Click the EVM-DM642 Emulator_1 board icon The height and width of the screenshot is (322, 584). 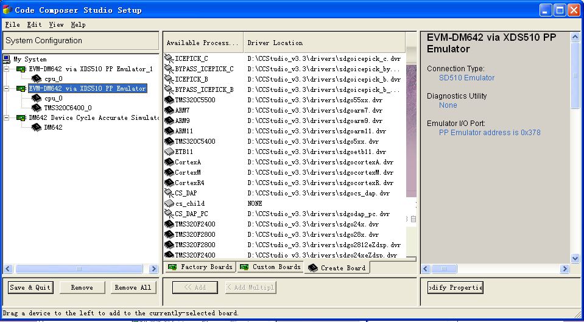(x=21, y=69)
